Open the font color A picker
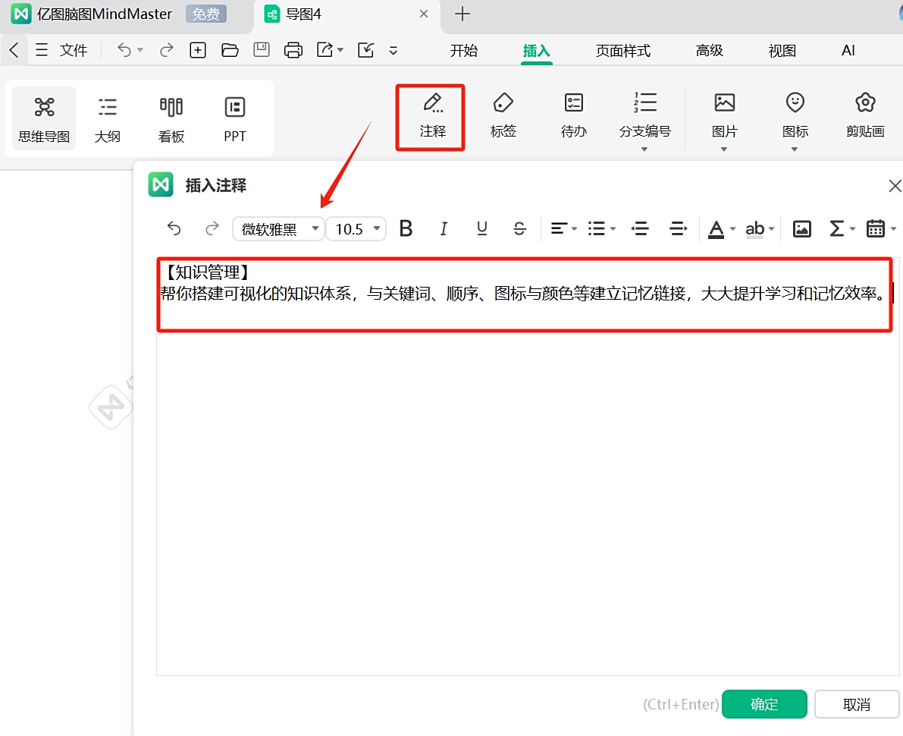903x736 pixels. tap(716, 229)
